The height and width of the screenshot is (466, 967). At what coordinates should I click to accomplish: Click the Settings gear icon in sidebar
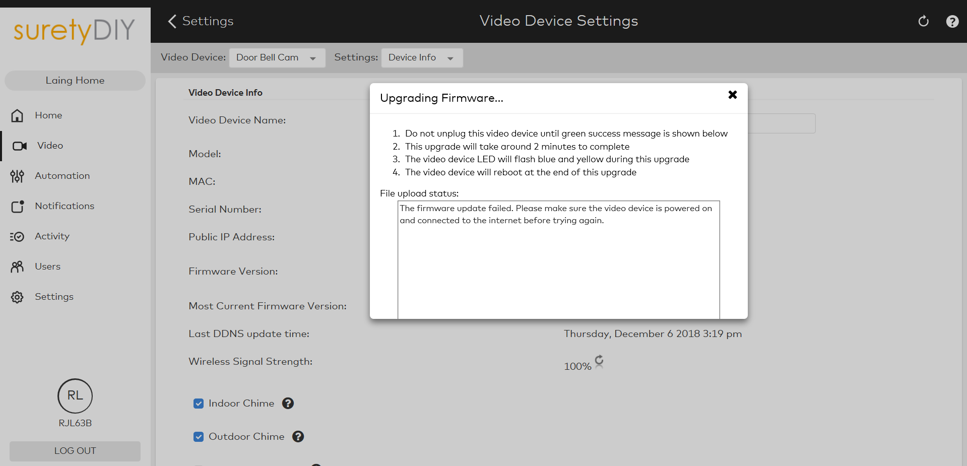tap(17, 297)
